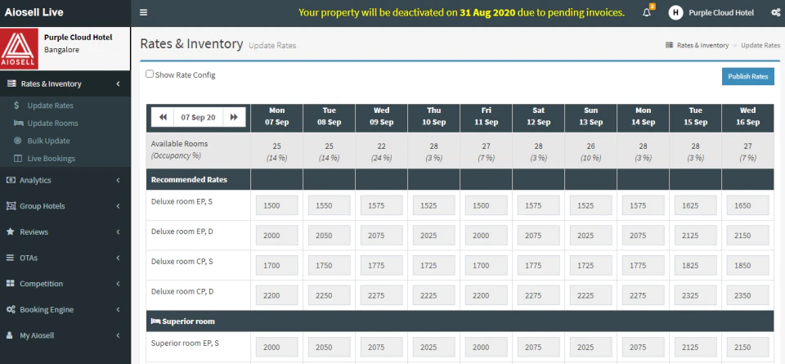This screenshot has height=364, width=785.
Task: Enable the Show Rate Config checkbox
Action: pyautogui.click(x=150, y=74)
